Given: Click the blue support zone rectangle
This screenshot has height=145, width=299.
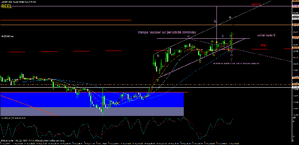Looking at the screenshot, I should (x=92, y=100).
